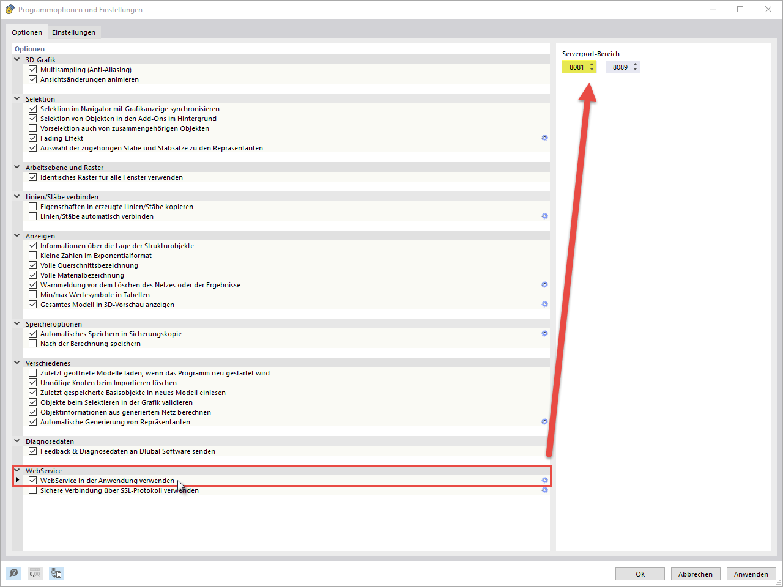
Task: Open the units and decimal places icon
Action: [35, 574]
